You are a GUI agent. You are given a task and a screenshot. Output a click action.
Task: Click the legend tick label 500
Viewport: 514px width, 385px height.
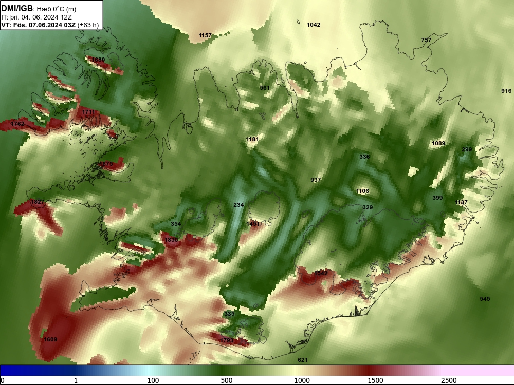(x=227, y=380)
